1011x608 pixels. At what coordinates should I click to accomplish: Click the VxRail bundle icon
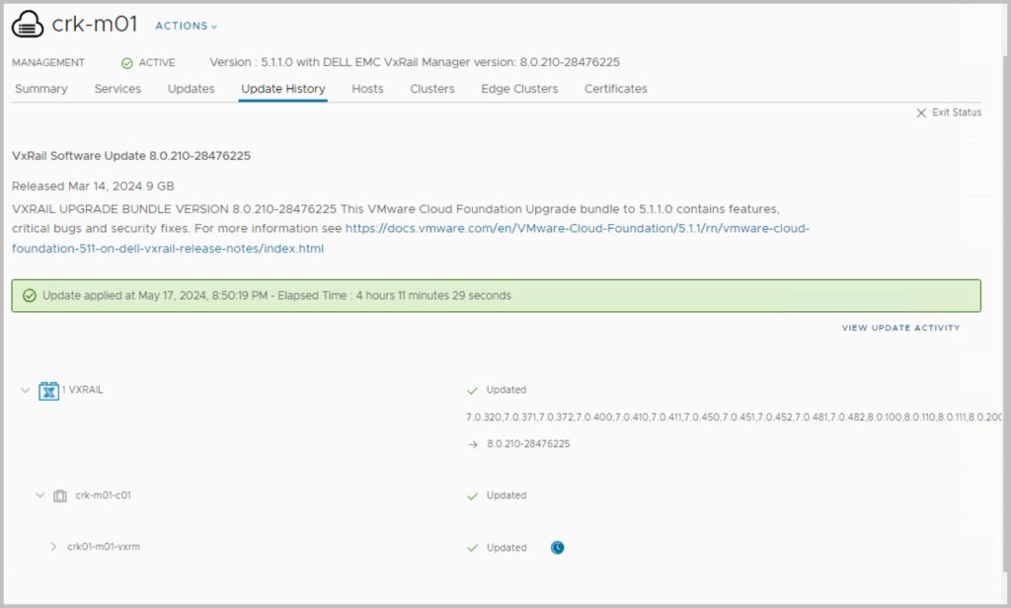coord(49,391)
